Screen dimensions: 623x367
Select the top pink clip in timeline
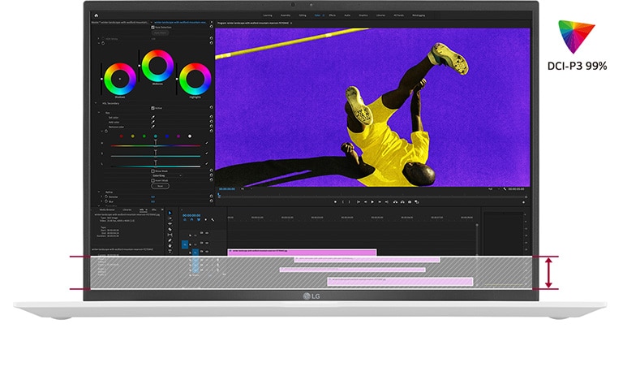(302, 252)
